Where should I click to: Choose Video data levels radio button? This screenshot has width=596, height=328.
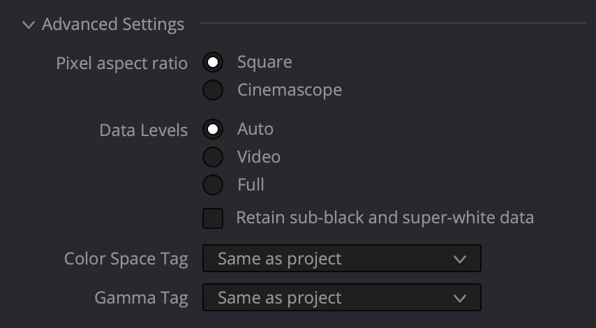coord(213,157)
